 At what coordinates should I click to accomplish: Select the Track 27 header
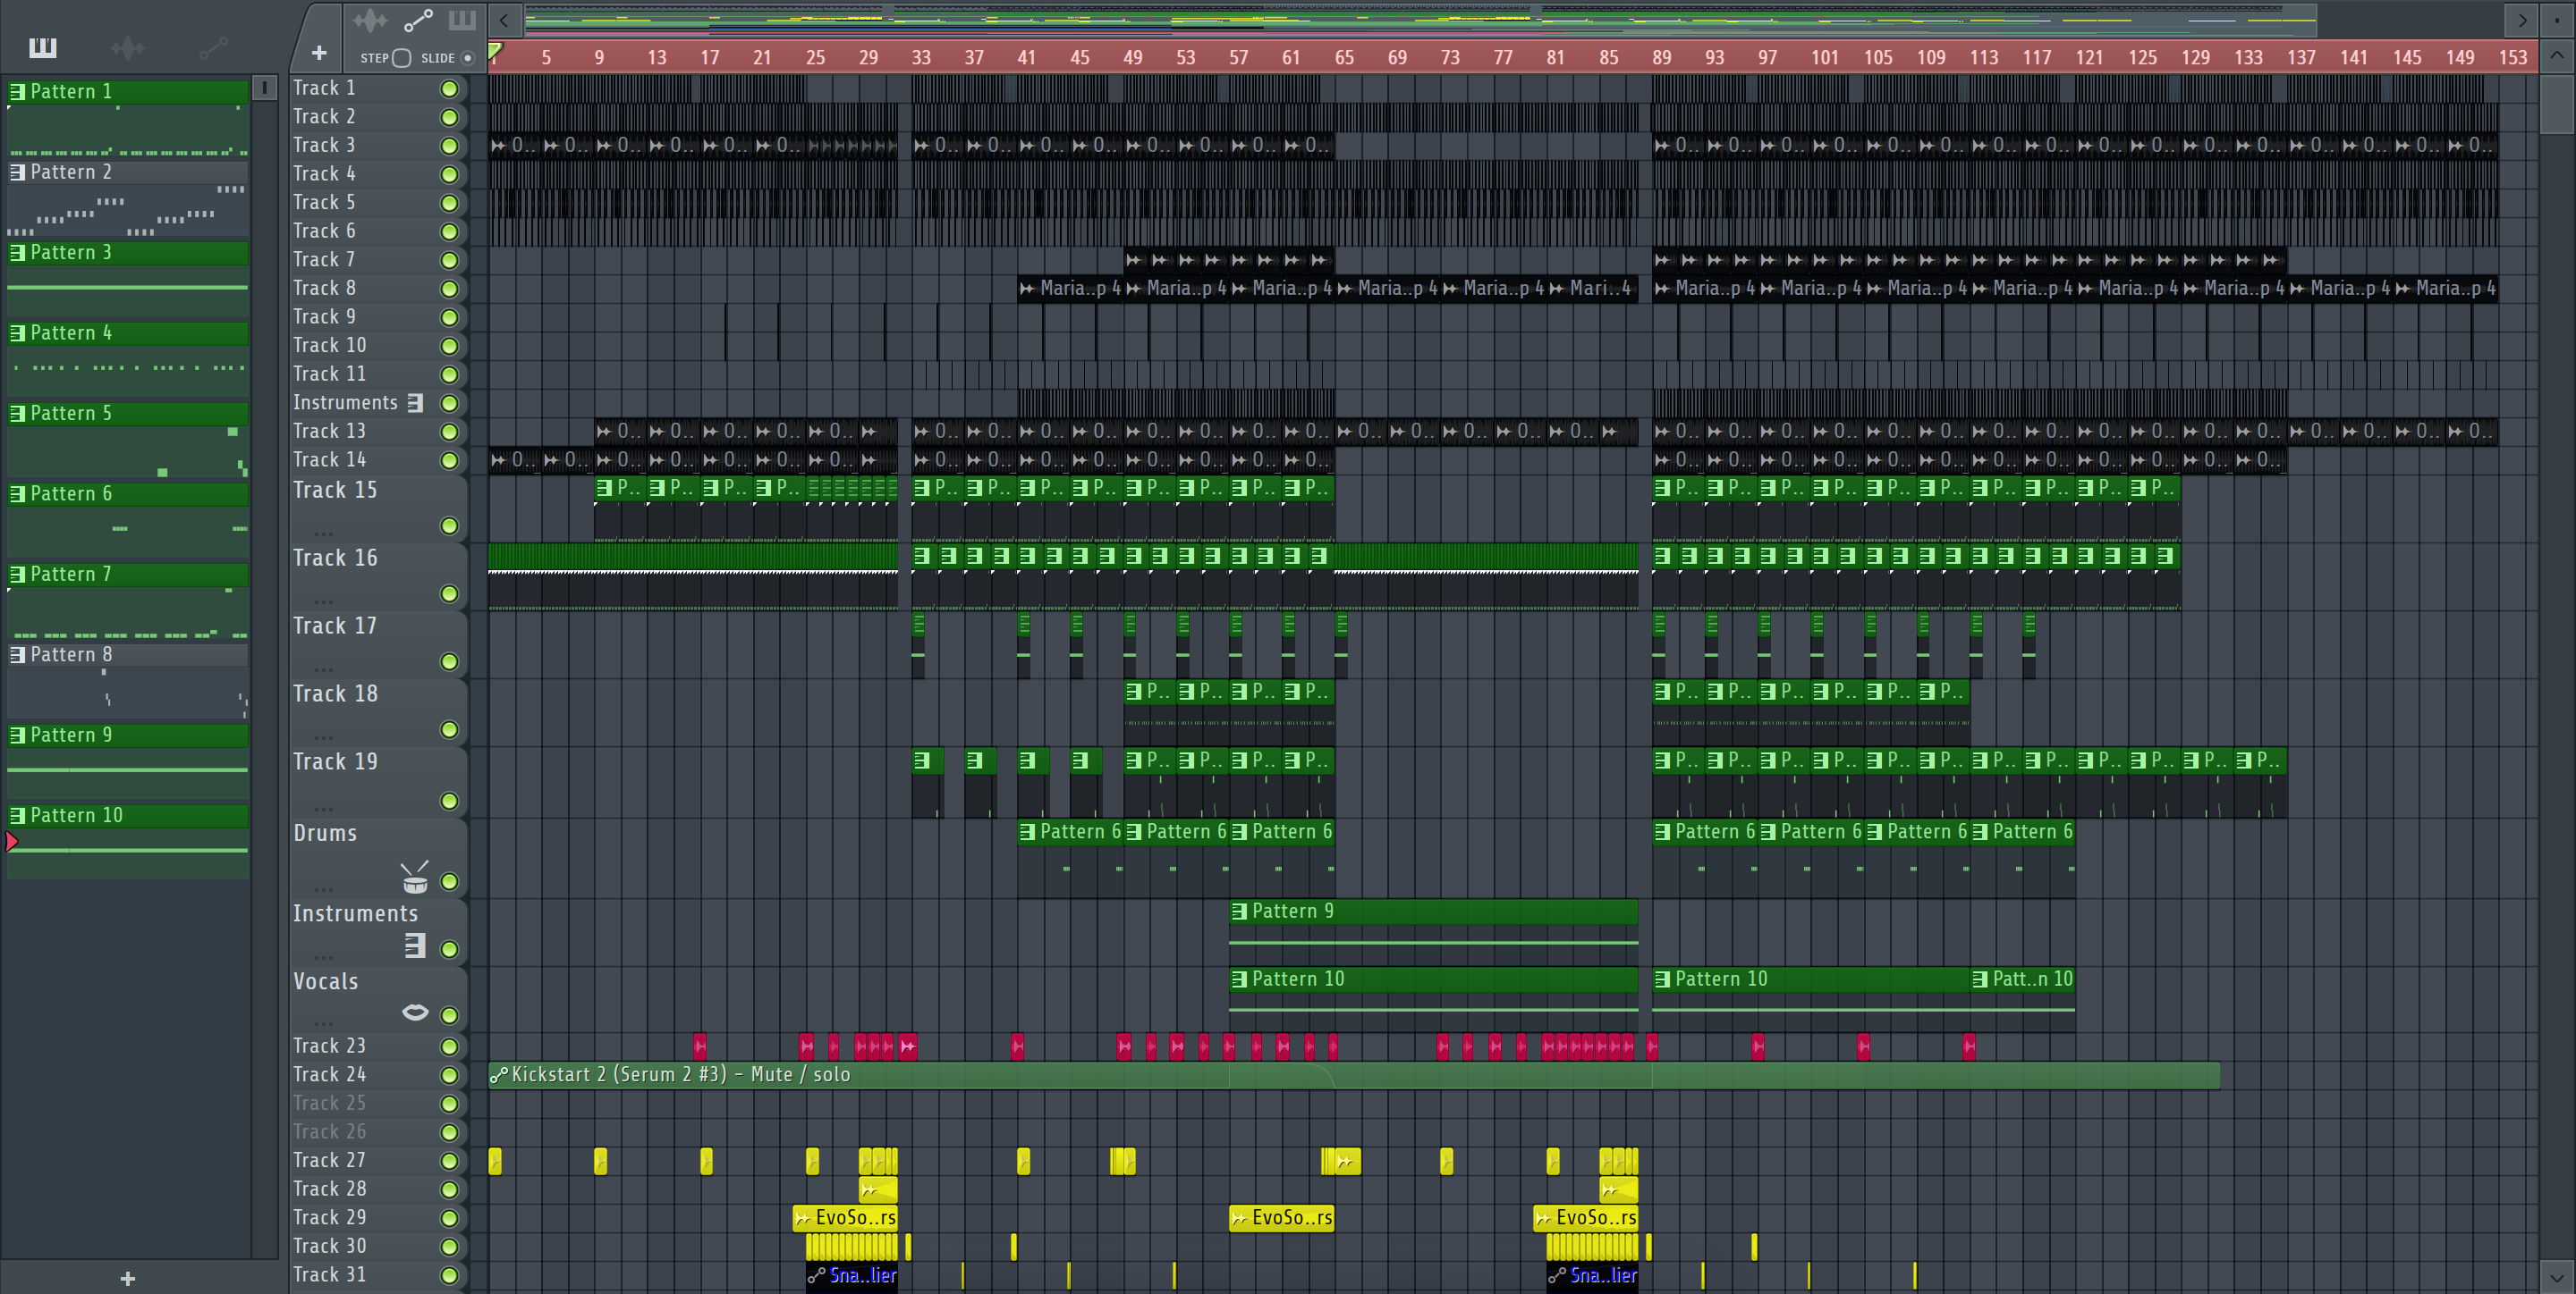coord(378,1161)
